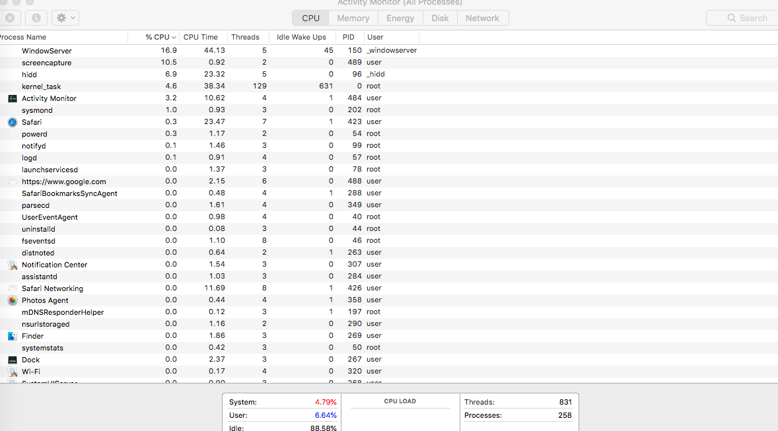Select the Safari process name
Screen dimensions: 778x431
[x=32, y=122]
